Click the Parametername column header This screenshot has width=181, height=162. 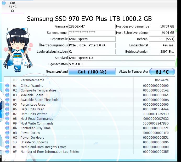coord(32,80)
